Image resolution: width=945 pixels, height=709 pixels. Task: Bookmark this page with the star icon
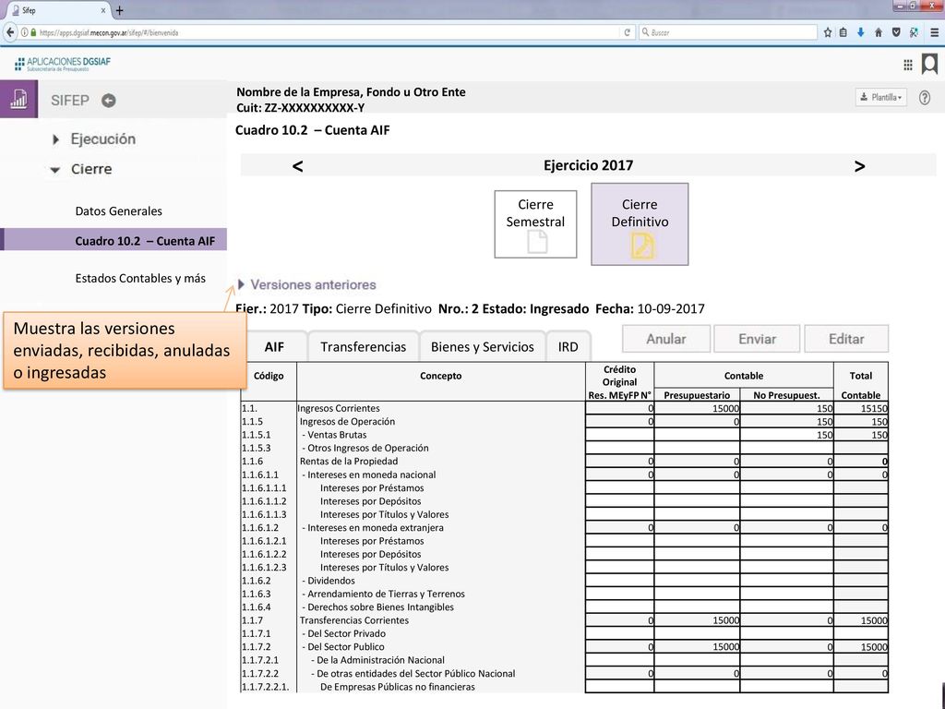click(x=828, y=32)
